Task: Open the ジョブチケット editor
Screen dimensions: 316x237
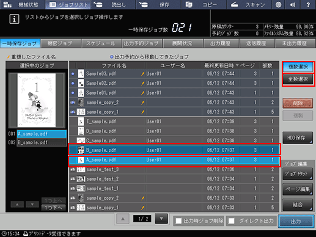Action: (x=298, y=174)
